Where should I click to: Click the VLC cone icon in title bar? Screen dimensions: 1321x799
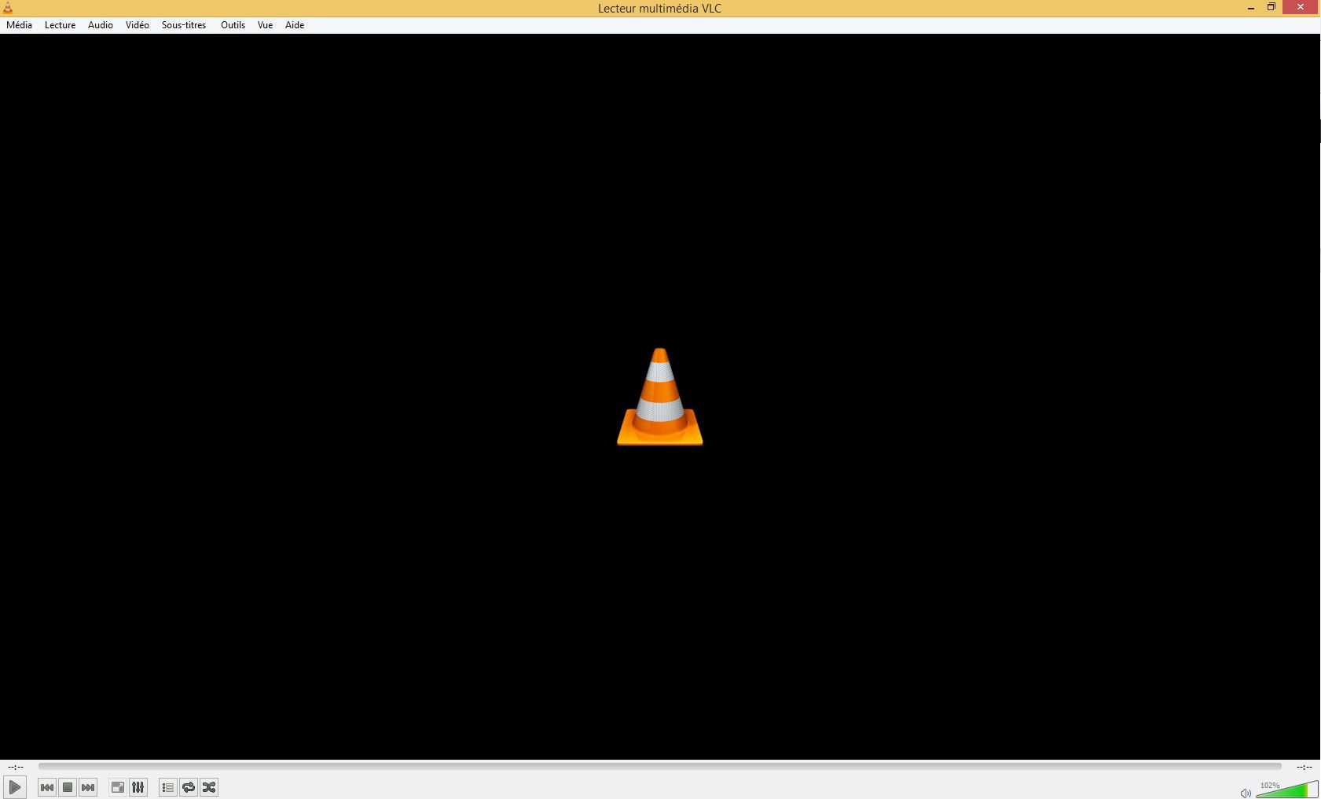pyautogui.click(x=8, y=8)
